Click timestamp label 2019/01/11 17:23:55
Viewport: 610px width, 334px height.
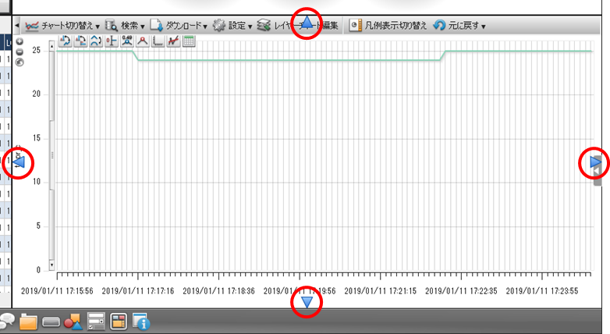pyautogui.click(x=542, y=291)
